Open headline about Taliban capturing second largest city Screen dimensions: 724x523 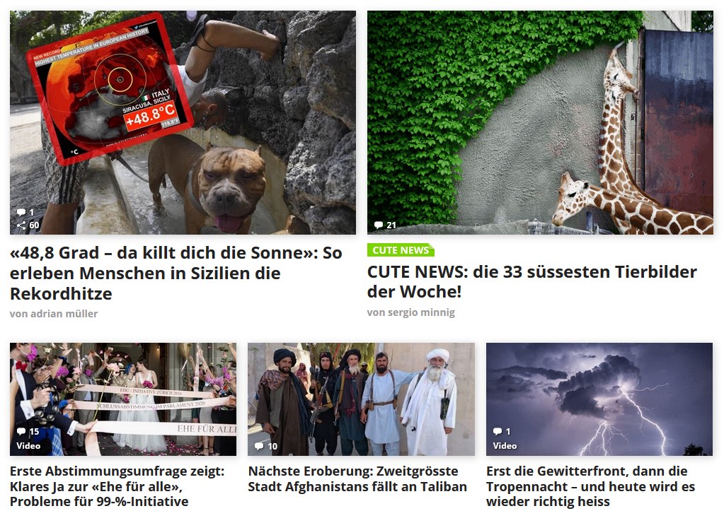[x=357, y=478]
